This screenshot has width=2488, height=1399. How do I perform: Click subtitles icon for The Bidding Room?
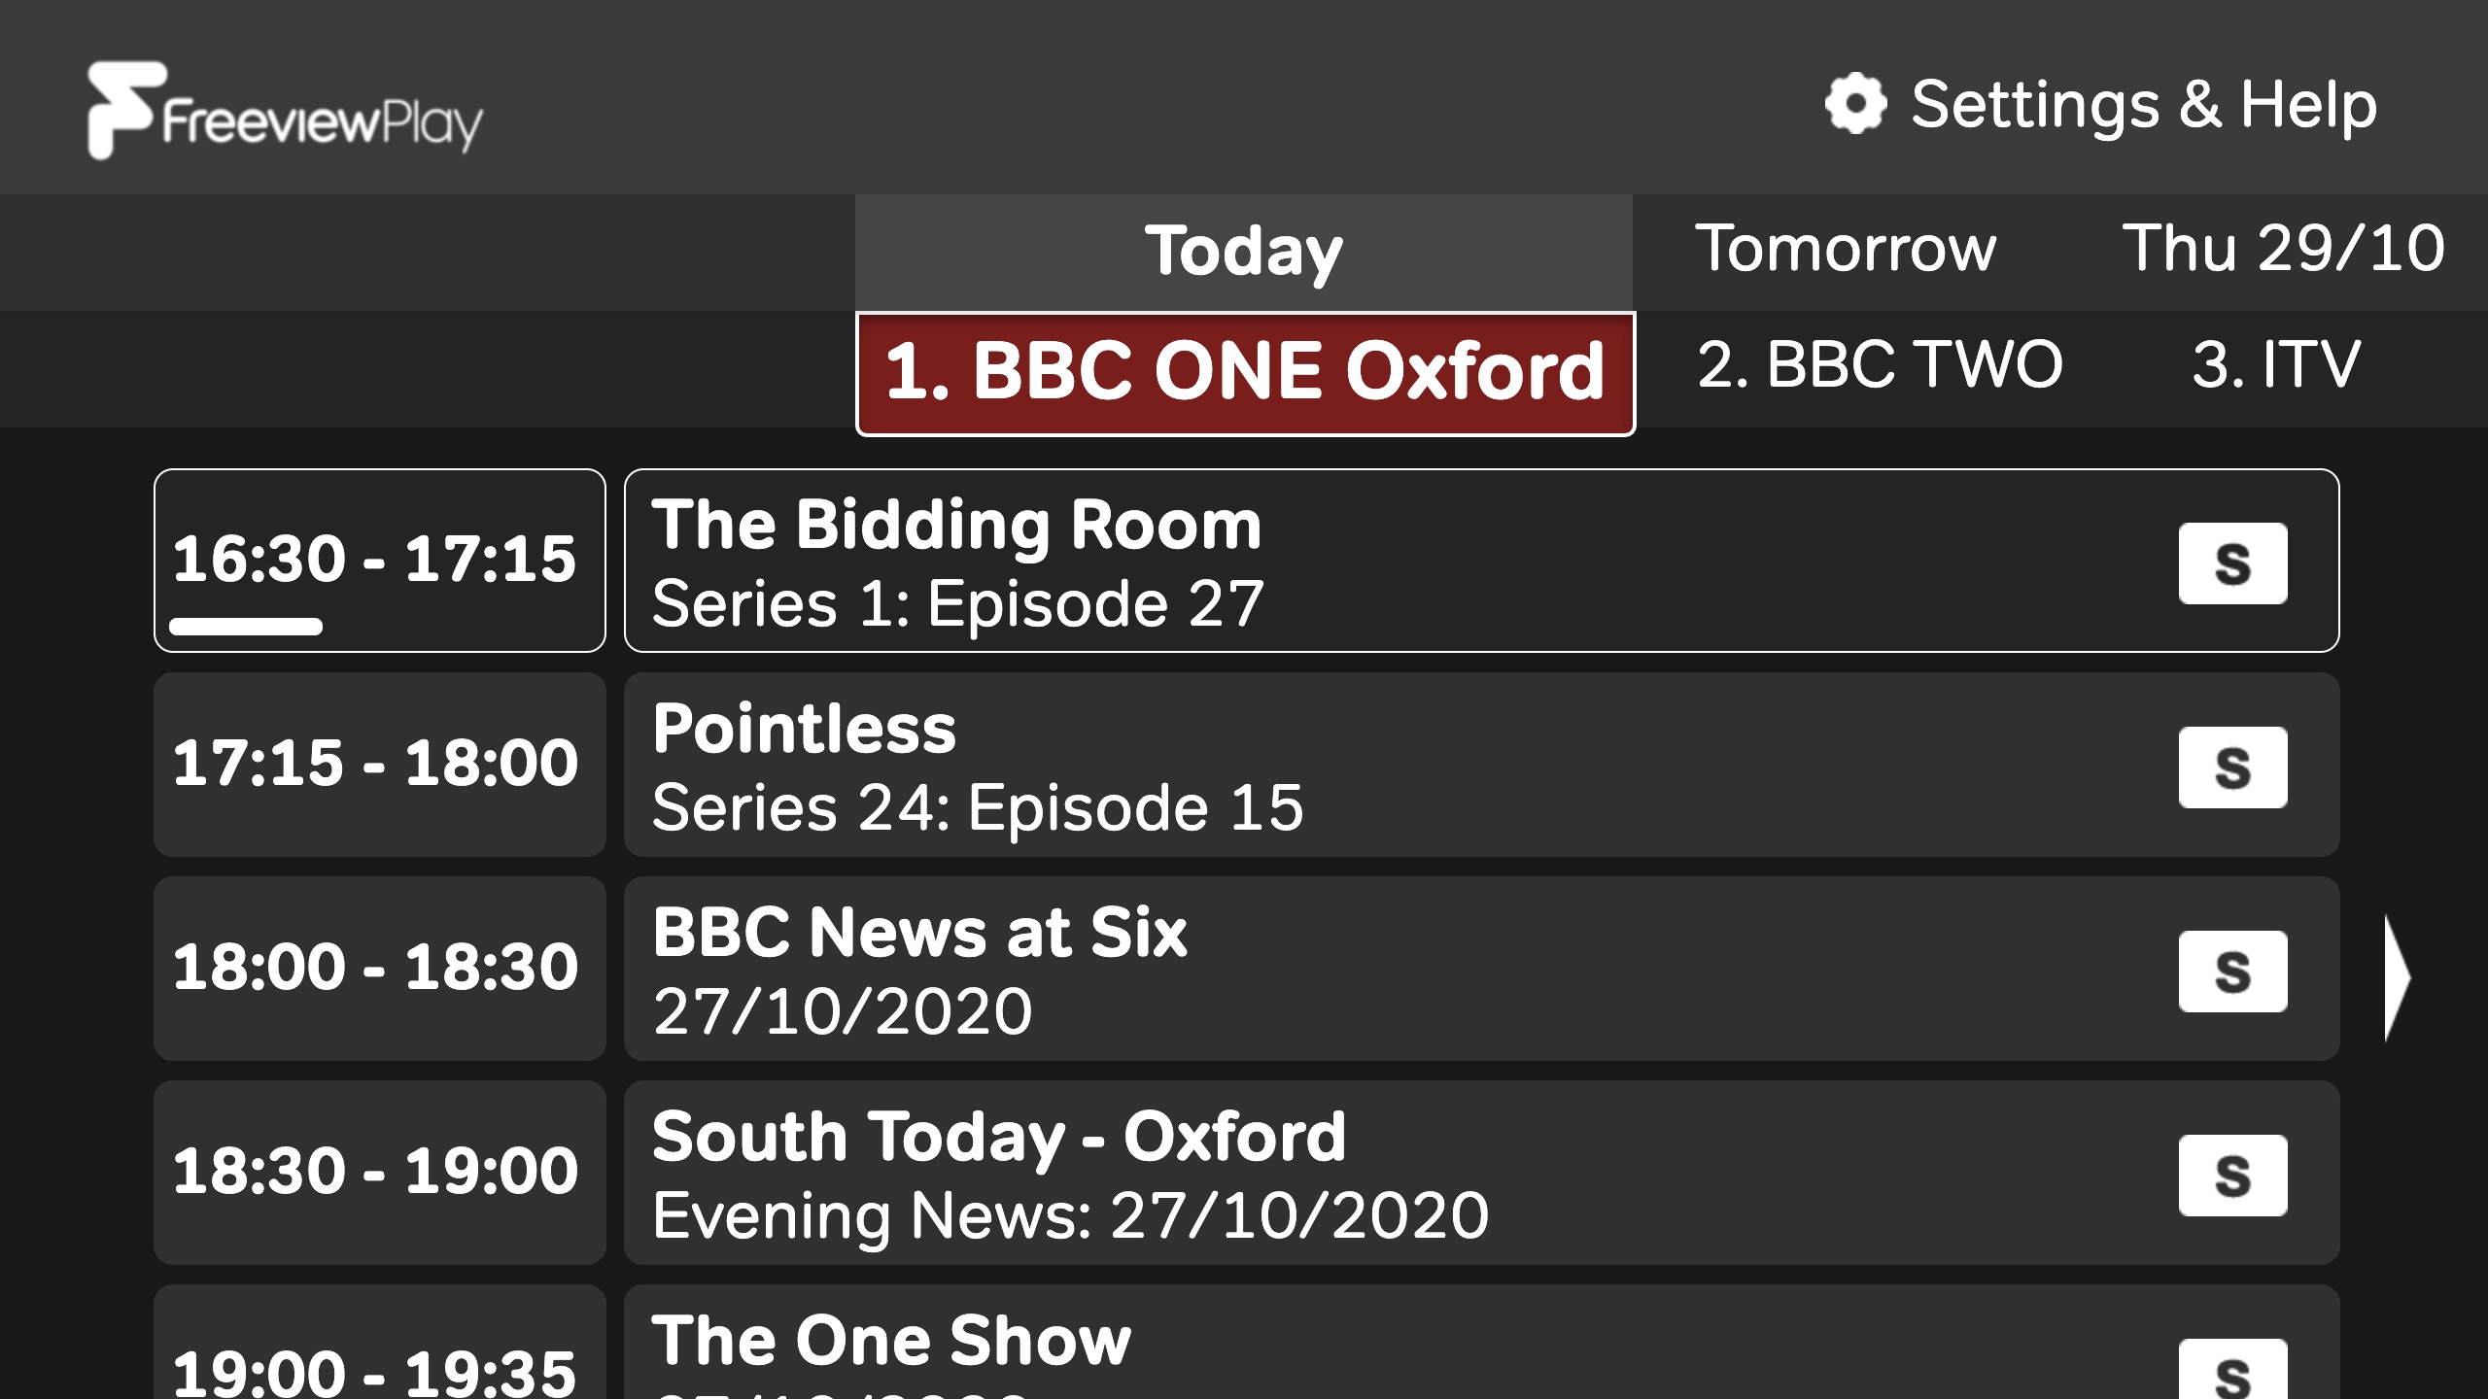(2232, 563)
